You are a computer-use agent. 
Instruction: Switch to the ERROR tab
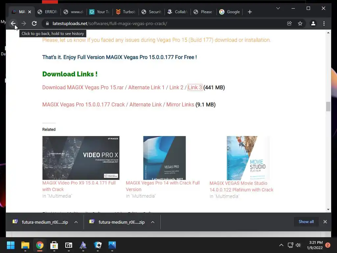[47, 12]
